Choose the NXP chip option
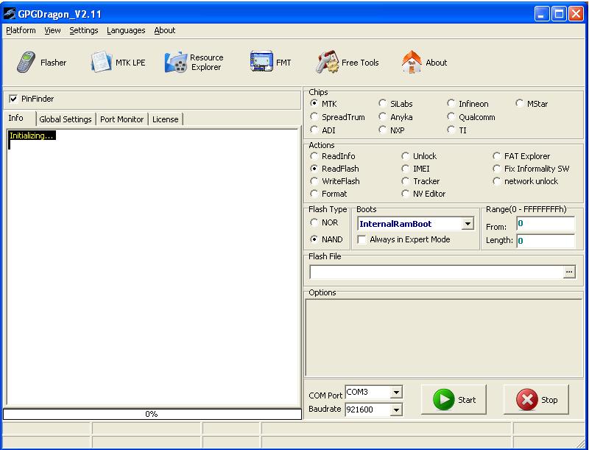This screenshot has width=589, height=450. (382, 130)
